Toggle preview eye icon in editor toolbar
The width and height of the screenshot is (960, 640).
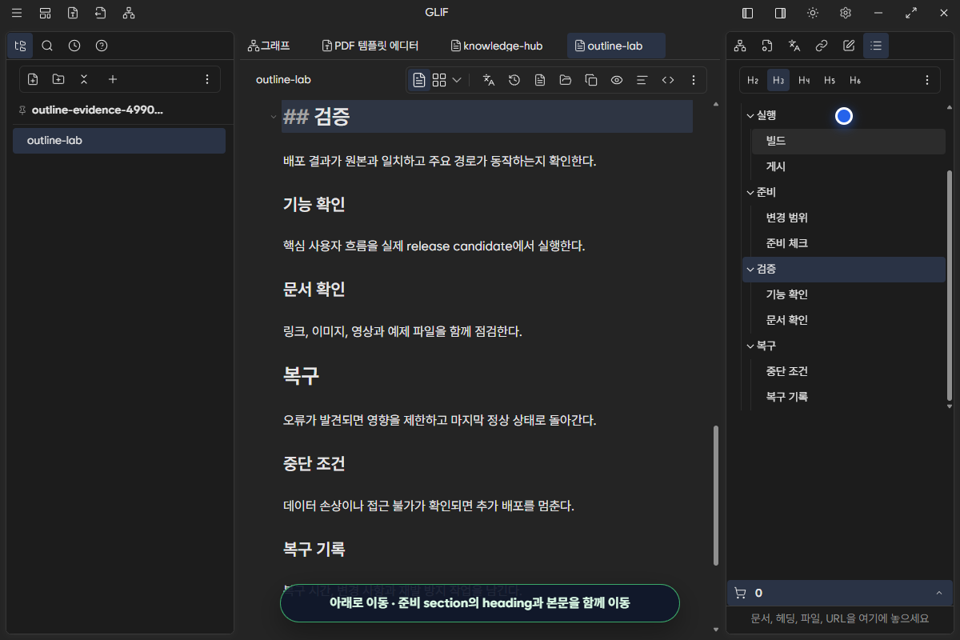tap(617, 80)
